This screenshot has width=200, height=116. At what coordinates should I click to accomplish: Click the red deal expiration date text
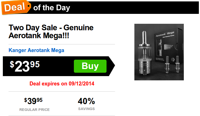[62, 83]
